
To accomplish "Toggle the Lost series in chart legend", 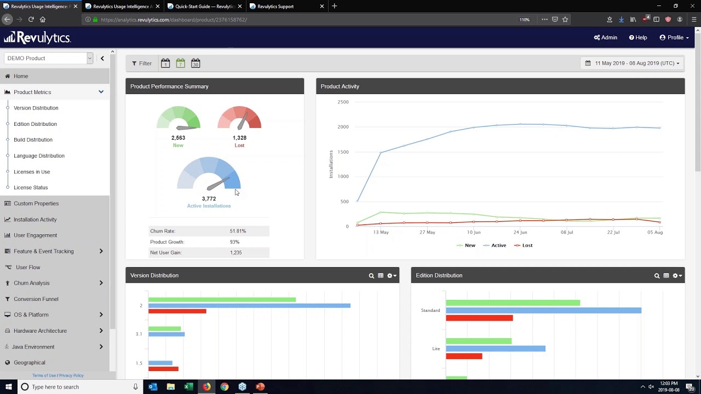I will [x=523, y=245].
